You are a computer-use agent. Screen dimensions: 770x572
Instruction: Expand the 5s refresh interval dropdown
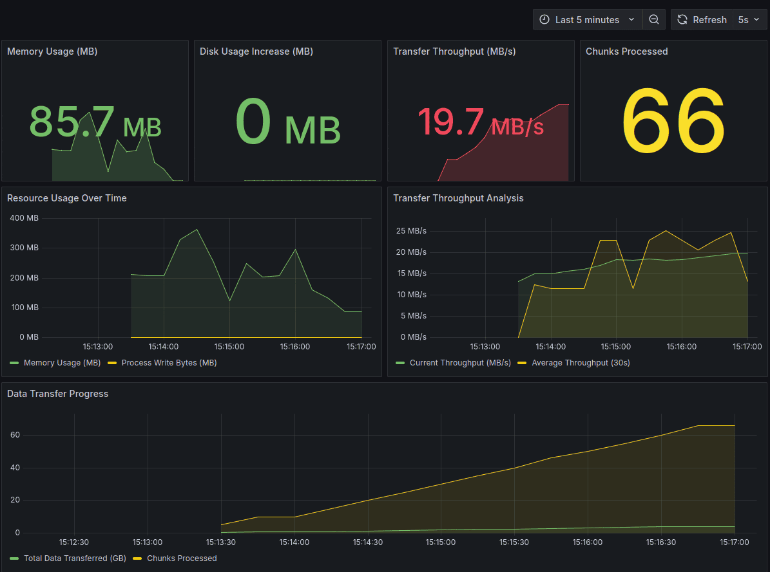point(749,20)
